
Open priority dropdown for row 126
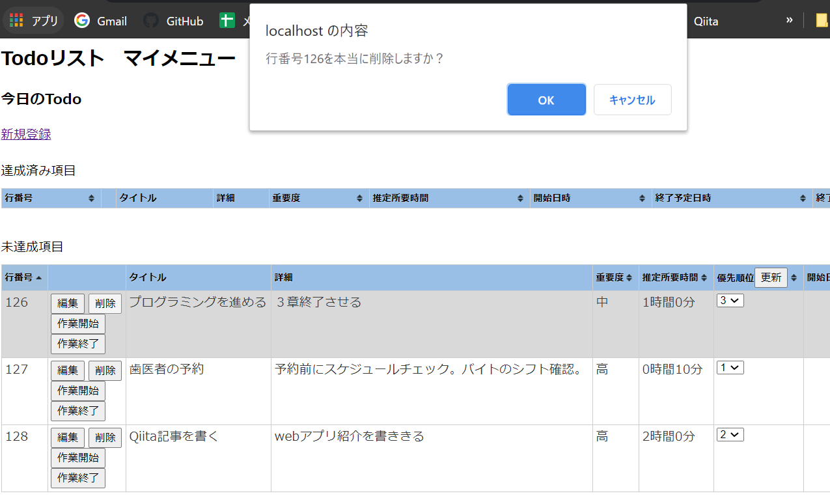coord(730,301)
